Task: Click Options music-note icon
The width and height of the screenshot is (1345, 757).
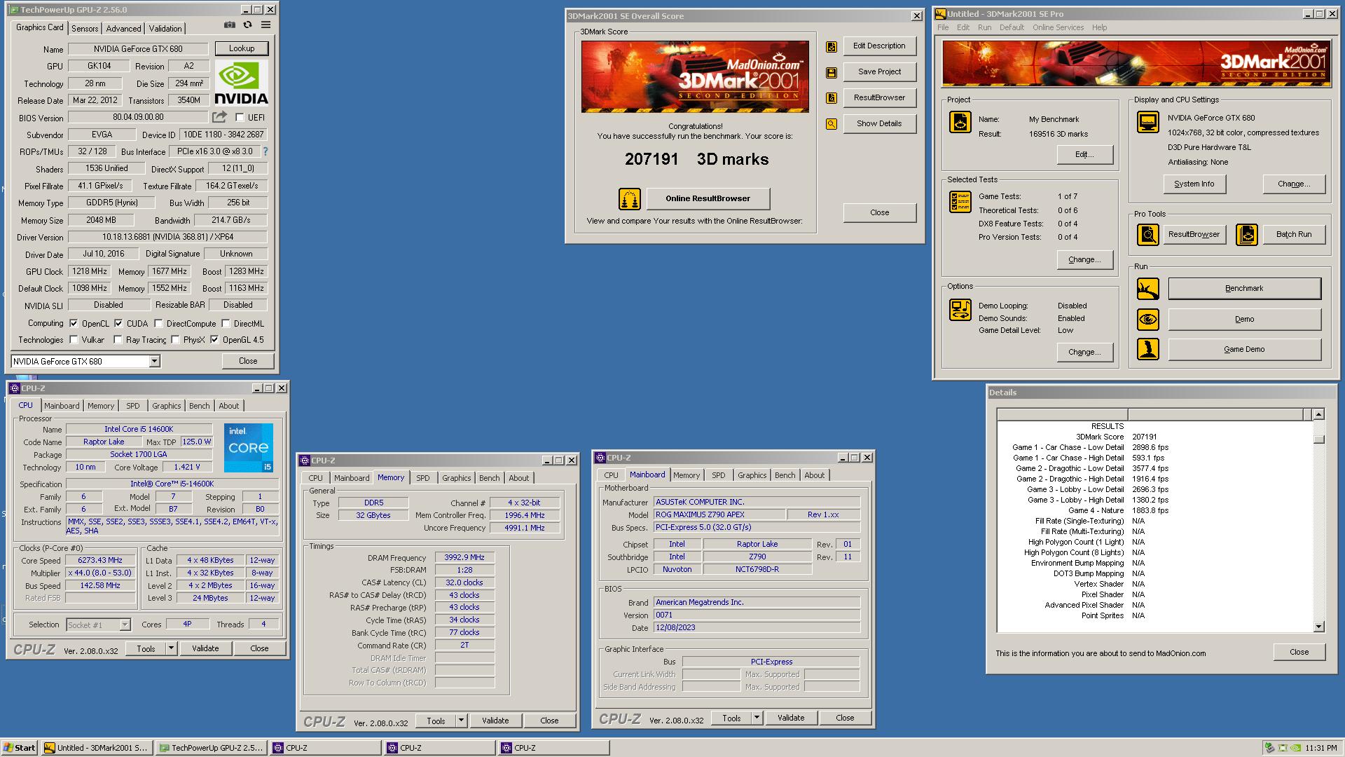Action: (960, 310)
